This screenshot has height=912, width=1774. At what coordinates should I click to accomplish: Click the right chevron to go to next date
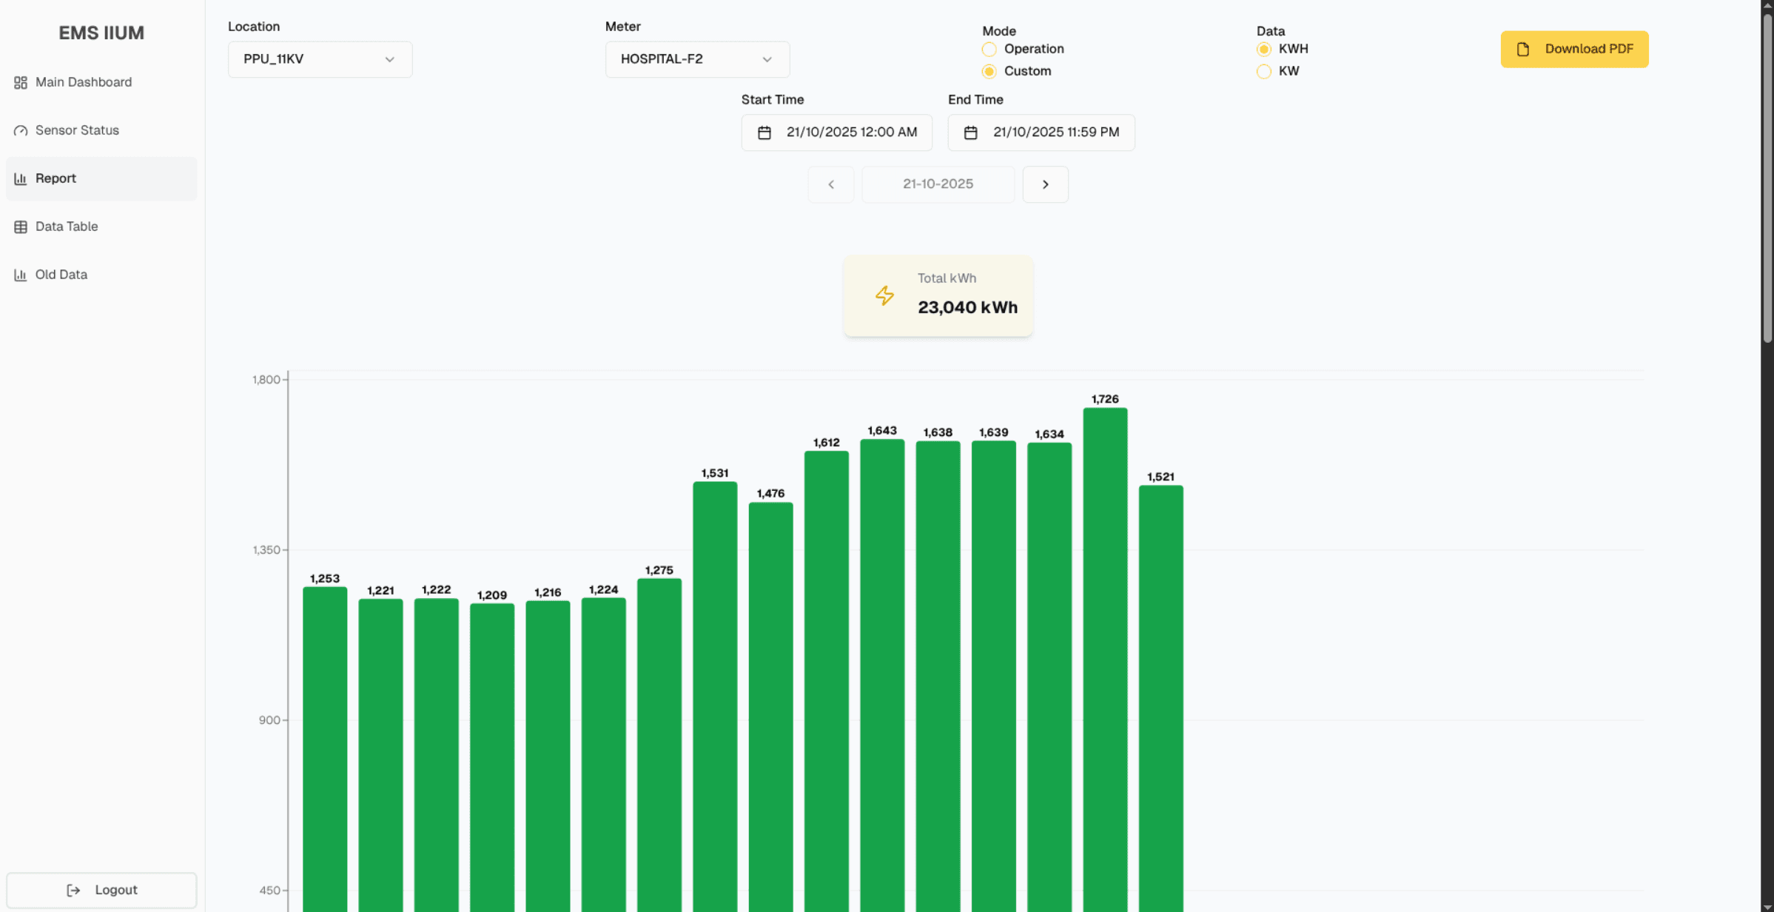pos(1045,184)
